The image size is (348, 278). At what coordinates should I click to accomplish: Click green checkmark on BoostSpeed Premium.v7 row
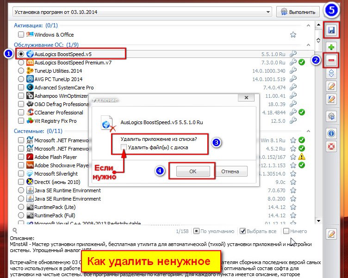[302, 62]
